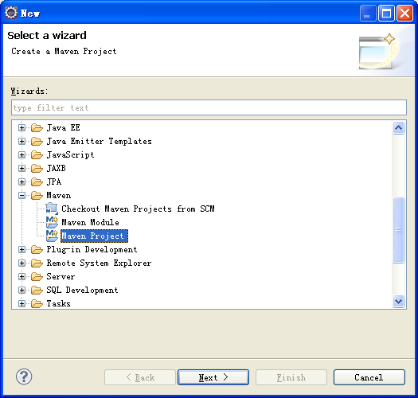Click the vertical scrollbar thumb
418x398 pixels.
click(399, 230)
